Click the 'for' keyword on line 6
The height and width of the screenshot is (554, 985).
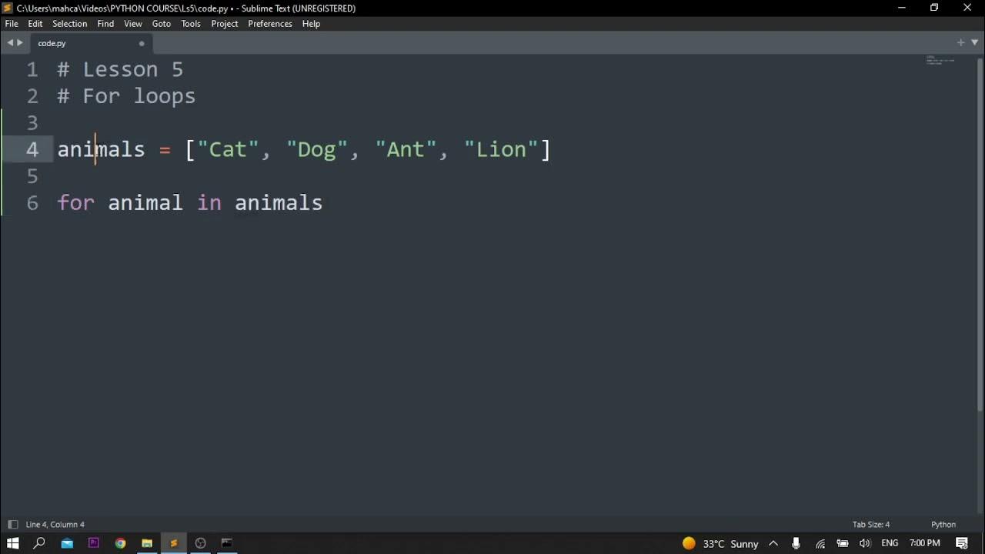coord(76,203)
